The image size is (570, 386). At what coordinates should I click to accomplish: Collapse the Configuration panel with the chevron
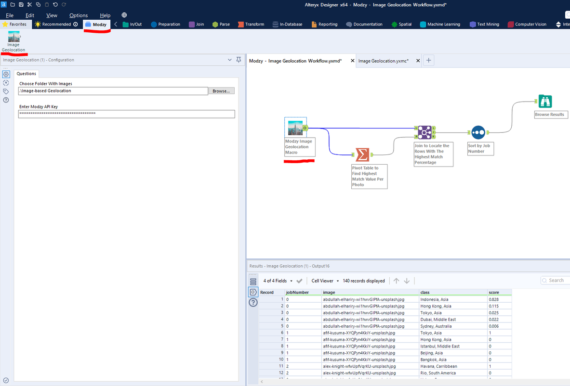pyautogui.click(x=230, y=60)
